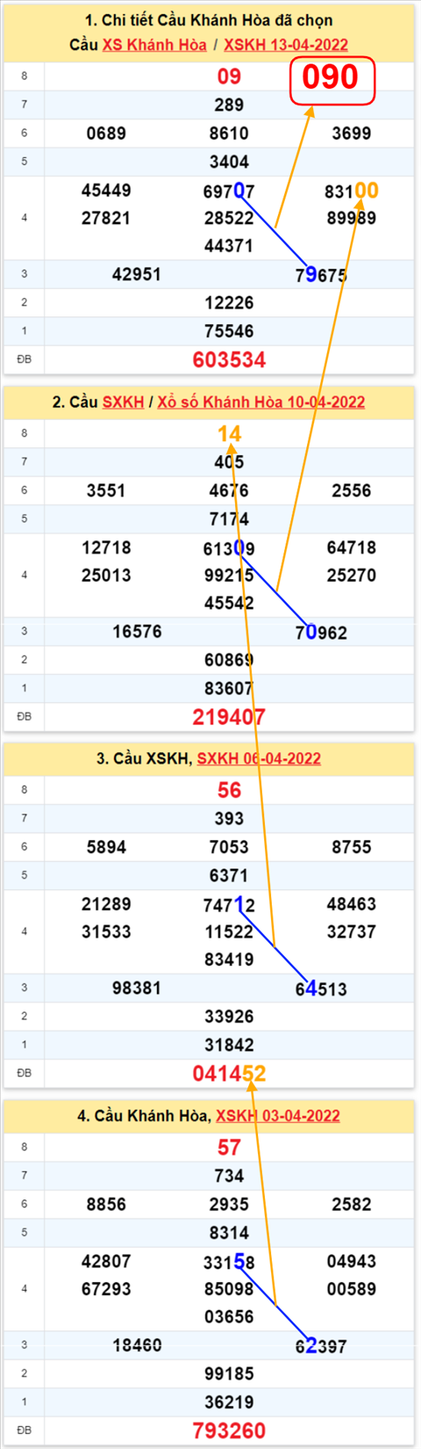Click red number 09 in first table
Viewport: 421px width, 1449px height.
coord(229,76)
